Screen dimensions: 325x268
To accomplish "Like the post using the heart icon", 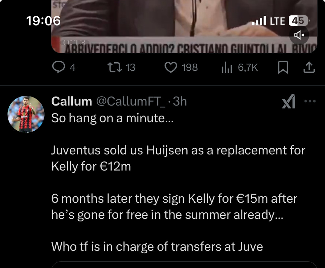I will (x=171, y=67).
